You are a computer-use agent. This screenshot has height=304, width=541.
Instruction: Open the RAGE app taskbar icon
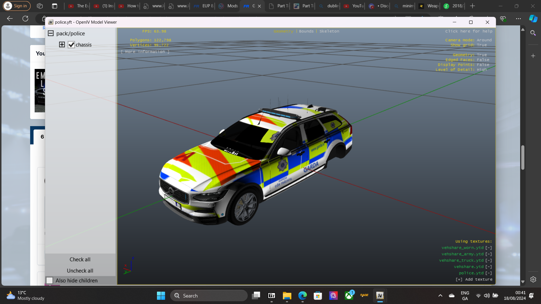pyautogui.click(x=364, y=296)
